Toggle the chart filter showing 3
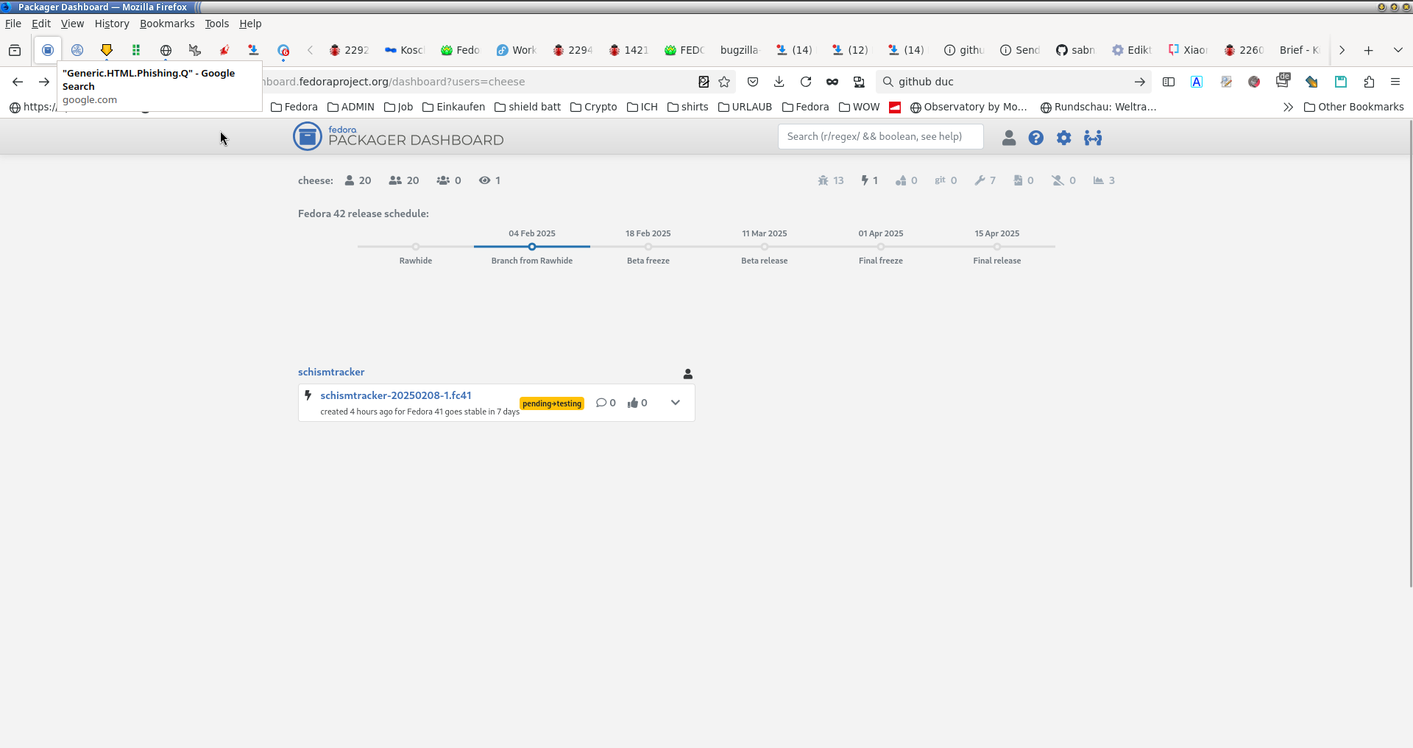1413x748 pixels. coord(1104,180)
